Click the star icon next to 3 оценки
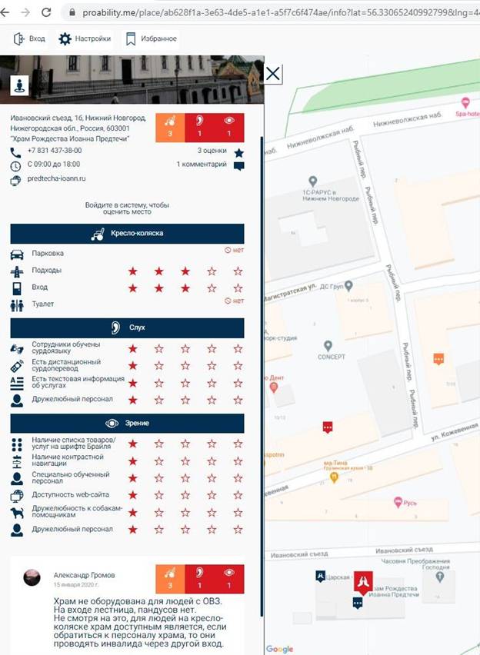Image resolution: width=480 pixels, height=655 pixels. point(238,152)
